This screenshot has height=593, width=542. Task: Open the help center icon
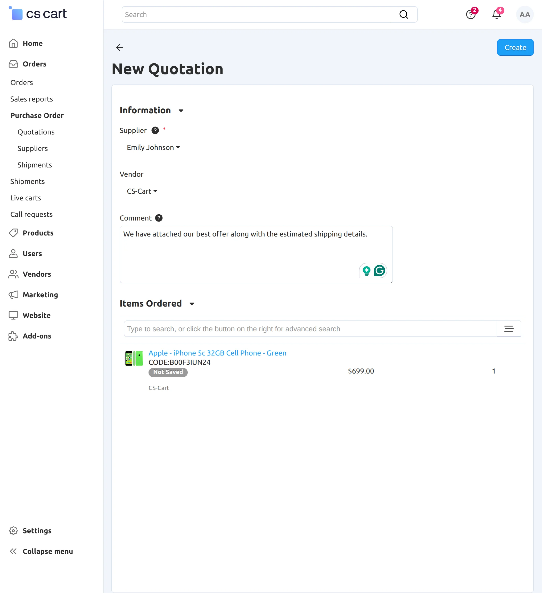coord(471,14)
